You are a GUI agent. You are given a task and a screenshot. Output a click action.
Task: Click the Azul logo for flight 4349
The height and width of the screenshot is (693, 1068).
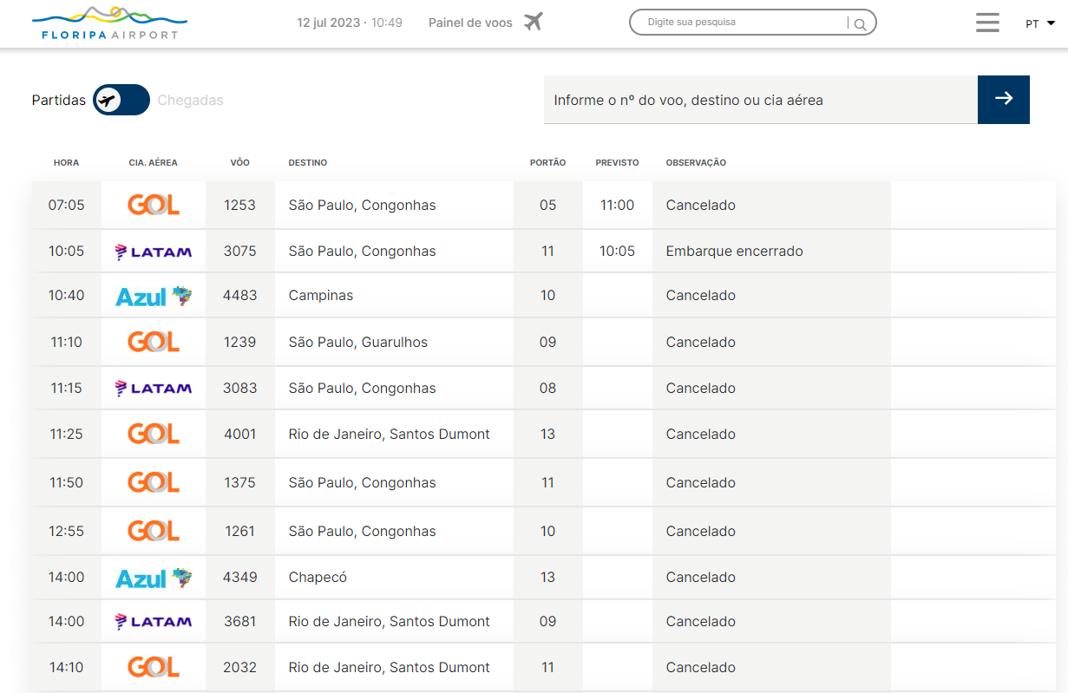click(x=154, y=578)
